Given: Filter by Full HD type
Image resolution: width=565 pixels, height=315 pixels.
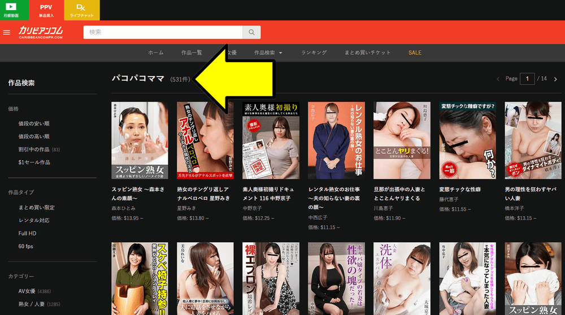Looking at the screenshot, I should point(27,233).
